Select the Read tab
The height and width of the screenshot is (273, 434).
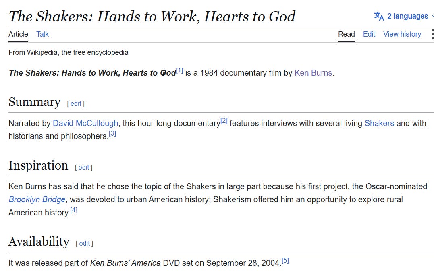pos(346,34)
